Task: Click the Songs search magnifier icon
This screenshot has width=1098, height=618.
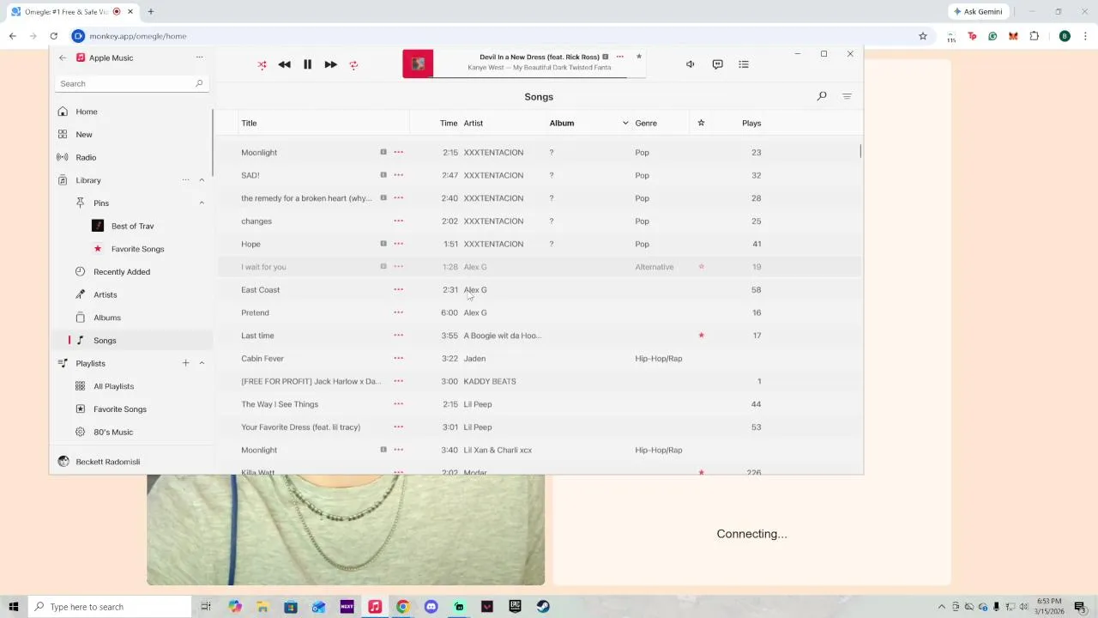Action: pyautogui.click(x=822, y=96)
